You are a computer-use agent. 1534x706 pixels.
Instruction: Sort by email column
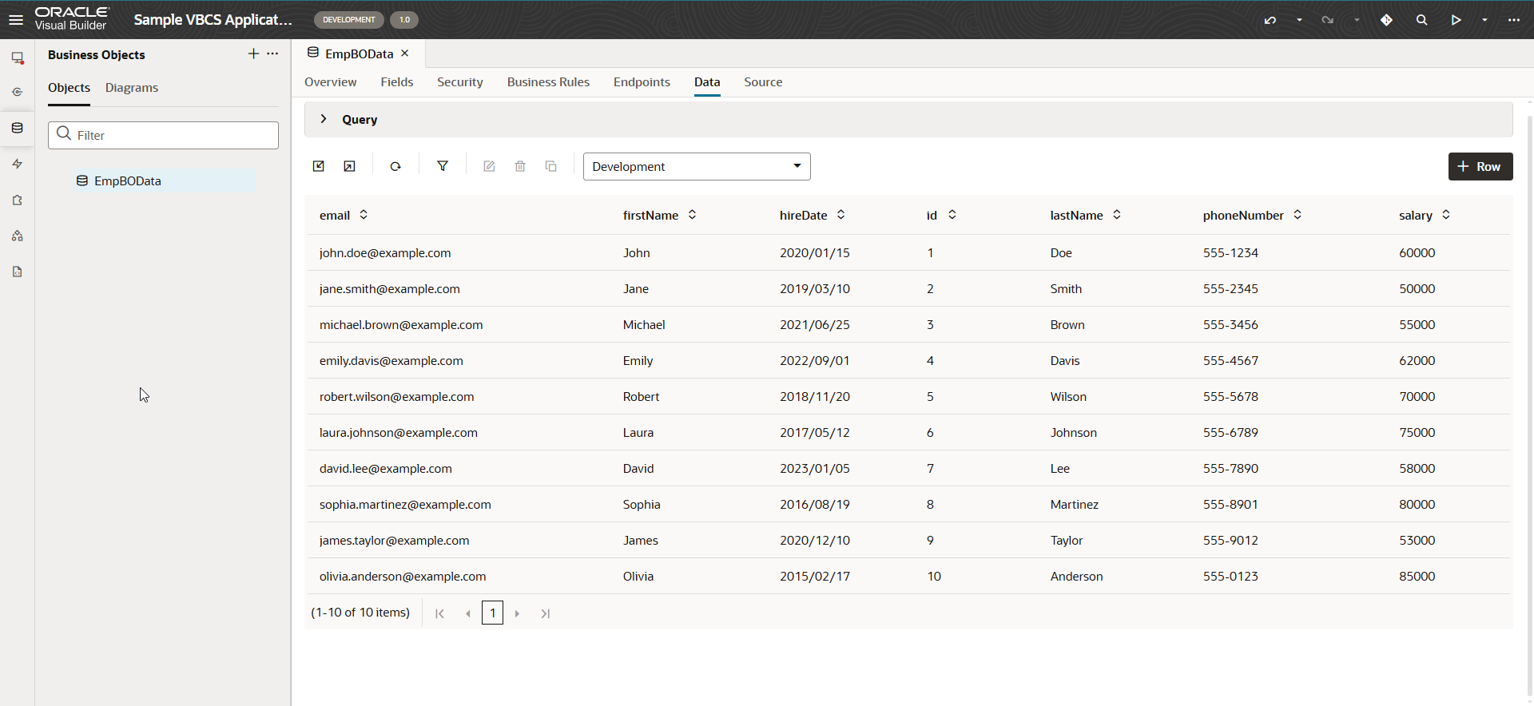[x=364, y=215]
